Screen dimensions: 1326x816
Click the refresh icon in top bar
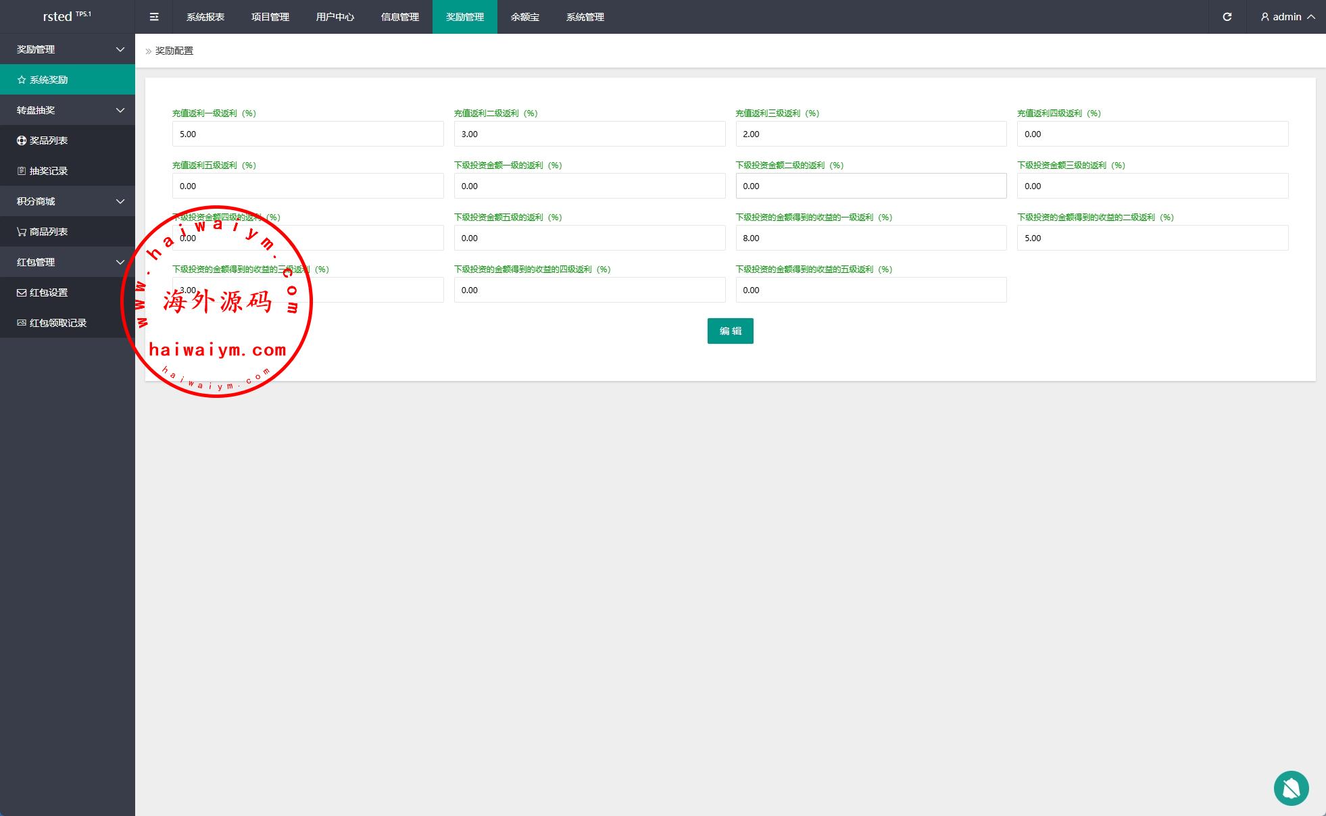click(x=1227, y=17)
